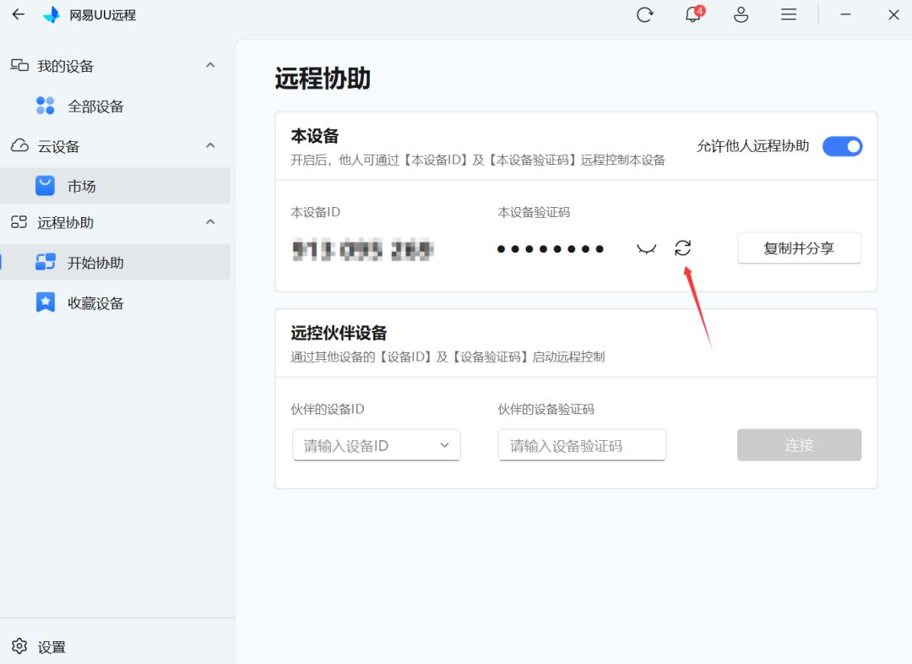Toggle 允许他人远程协助 switch
Viewport: 912px width, 664px height.
[x=842, y=146]
